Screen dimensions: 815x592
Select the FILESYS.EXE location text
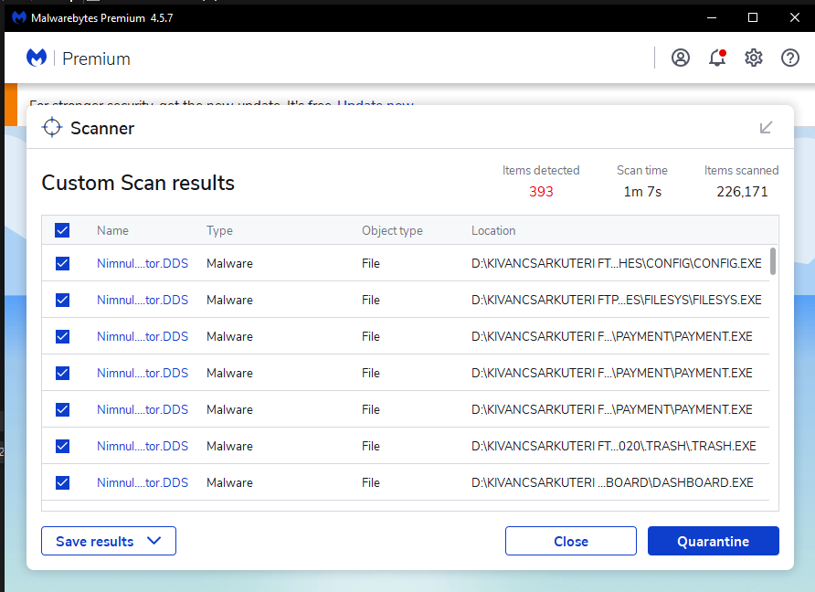(617, 300)
